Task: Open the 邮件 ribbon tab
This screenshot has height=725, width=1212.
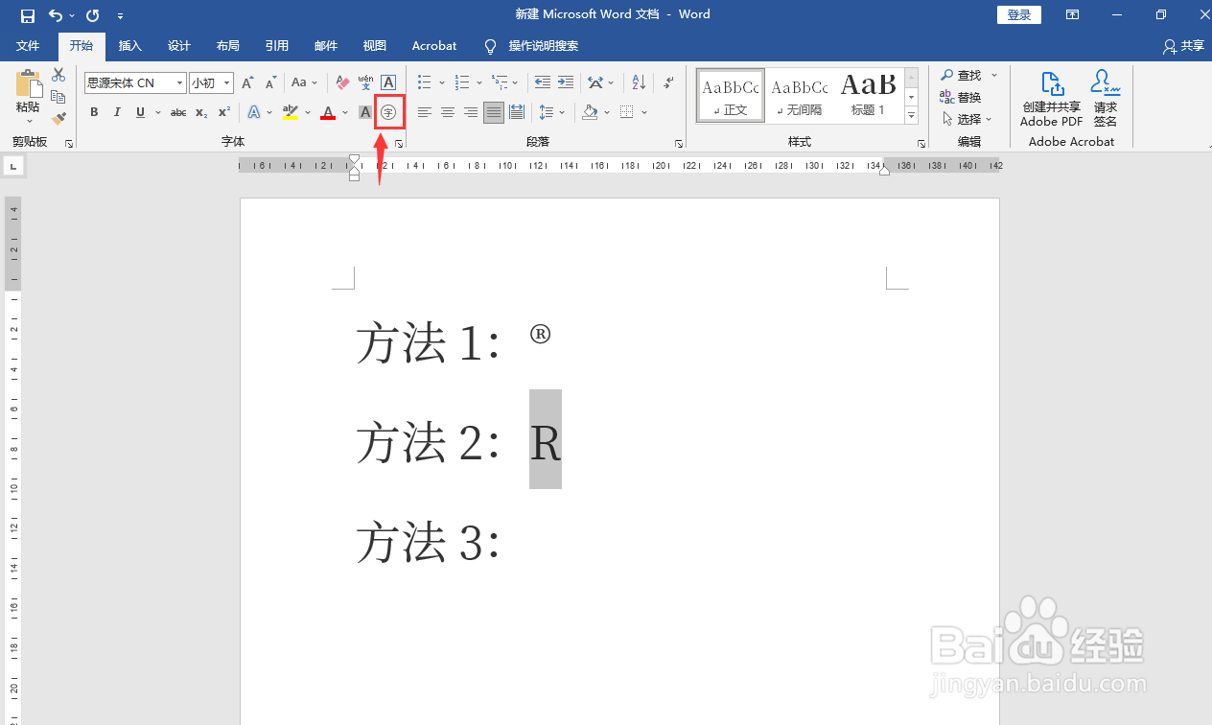Action: click(325, 45)
